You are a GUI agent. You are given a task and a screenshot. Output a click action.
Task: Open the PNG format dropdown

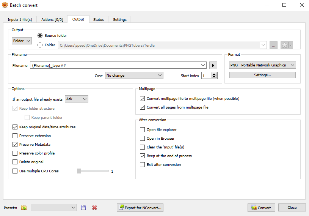tap(262, 65)
